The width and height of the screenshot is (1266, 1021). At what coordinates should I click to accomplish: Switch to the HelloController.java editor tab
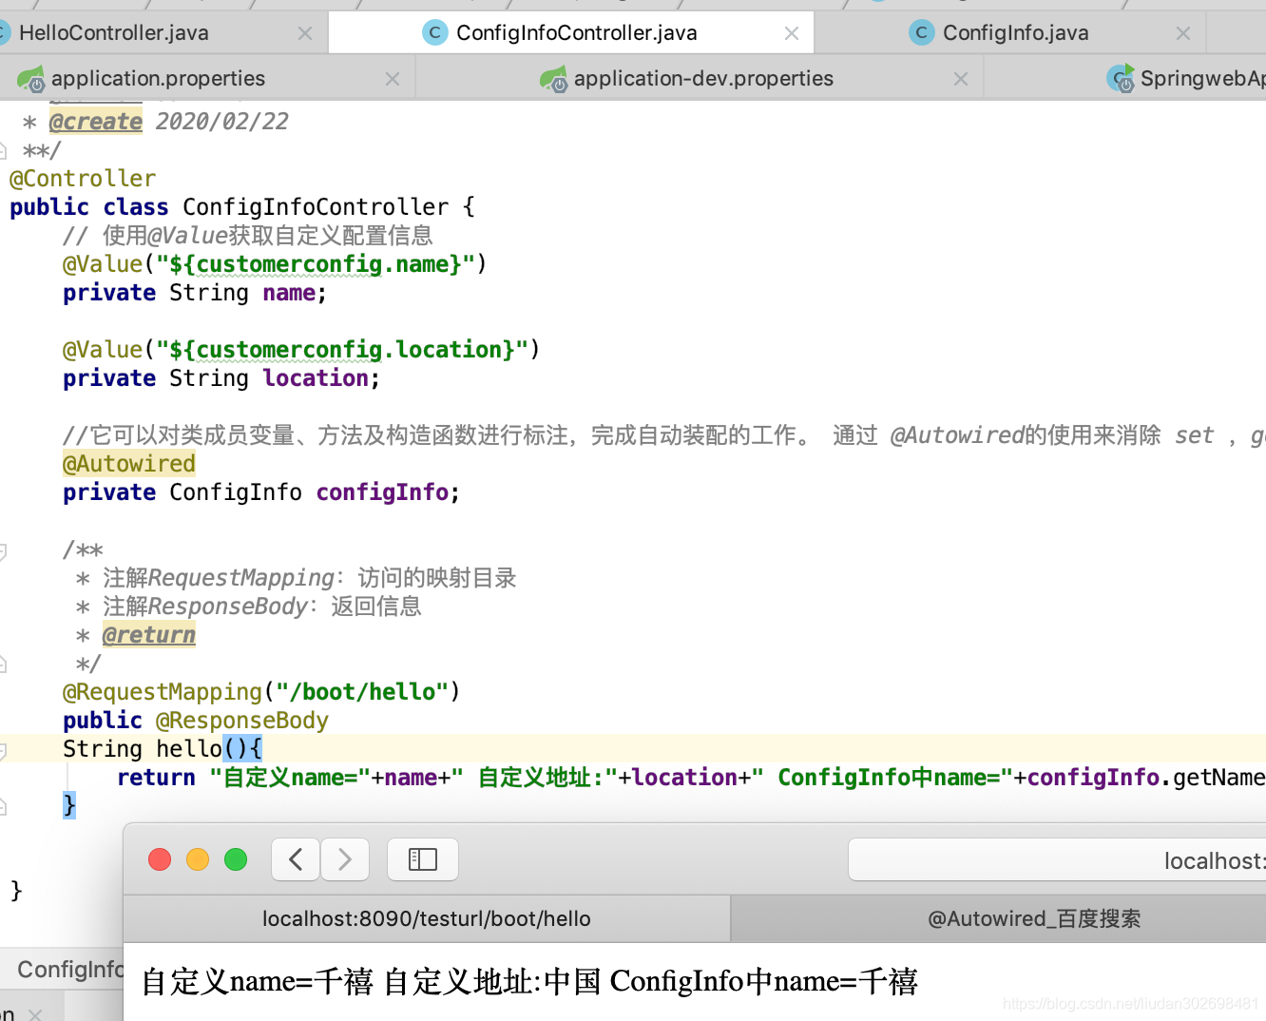[114, 31]
